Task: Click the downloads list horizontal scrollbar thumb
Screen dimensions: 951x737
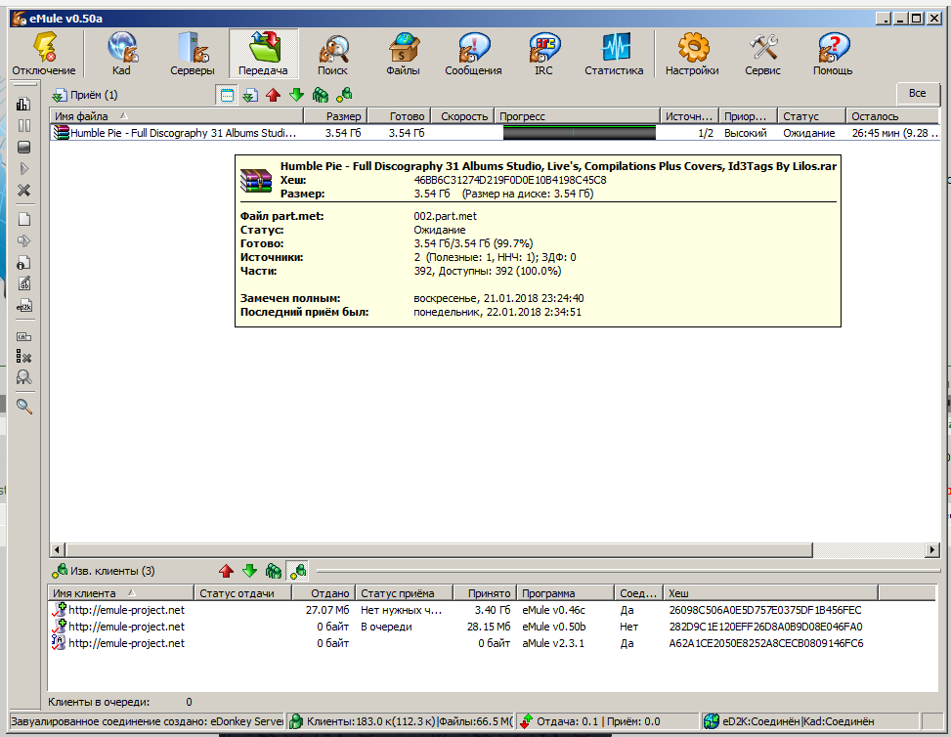Action: (439, 550)
